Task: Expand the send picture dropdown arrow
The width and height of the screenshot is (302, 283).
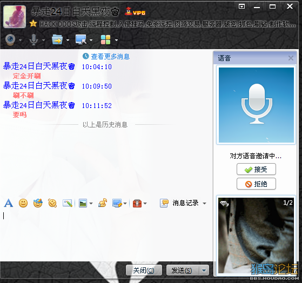Action: 91,203
